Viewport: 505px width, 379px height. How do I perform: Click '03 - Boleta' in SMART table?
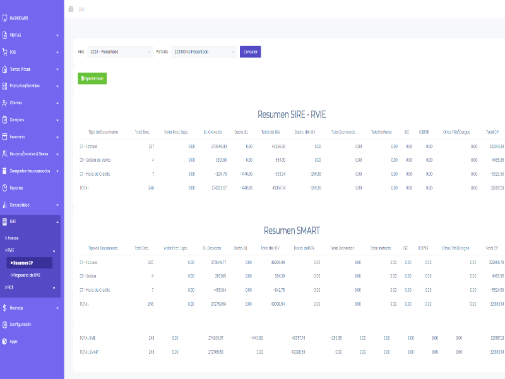(x=88, y=276)
